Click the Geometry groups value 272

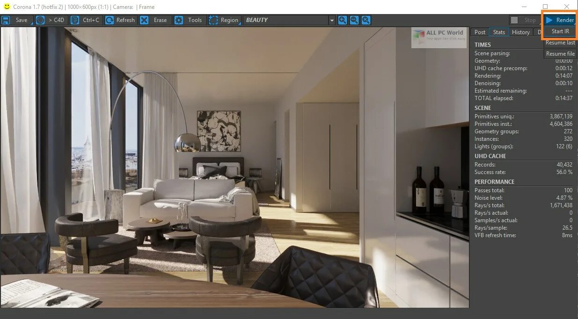(x=568, y=131)
